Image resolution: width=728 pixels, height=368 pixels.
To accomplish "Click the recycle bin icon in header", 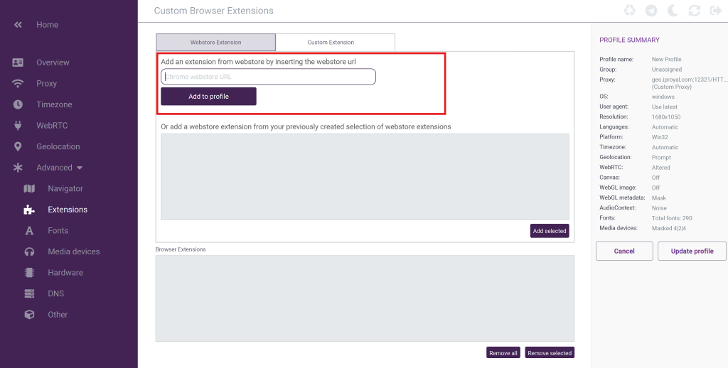I will point(630,11).
